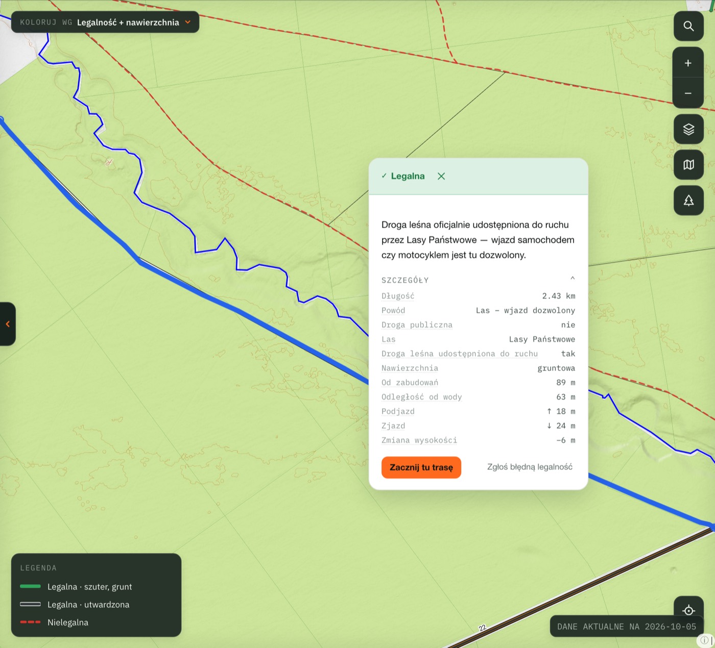Screen dimensions: 715x648
Task: Click the gruntowa surface value
Action: pos(556,368)
